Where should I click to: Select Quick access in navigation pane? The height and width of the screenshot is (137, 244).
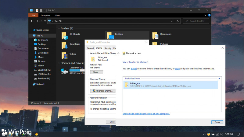coord(42,30)
